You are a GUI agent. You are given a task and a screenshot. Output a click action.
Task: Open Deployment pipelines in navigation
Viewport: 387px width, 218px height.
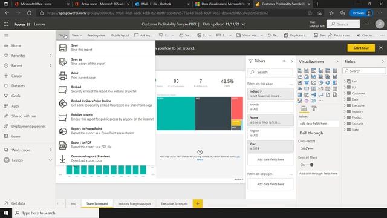pos(28,127)
